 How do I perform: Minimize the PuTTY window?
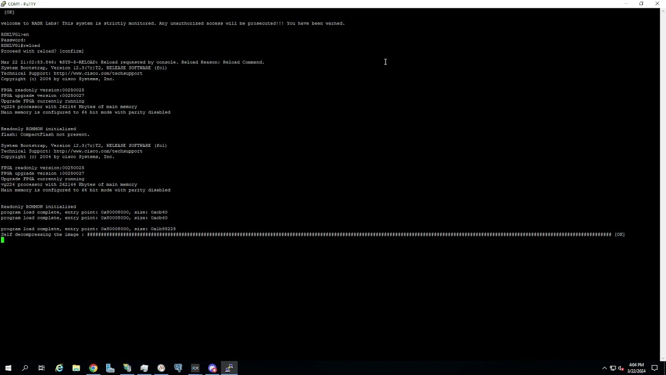tap(626, 4)
